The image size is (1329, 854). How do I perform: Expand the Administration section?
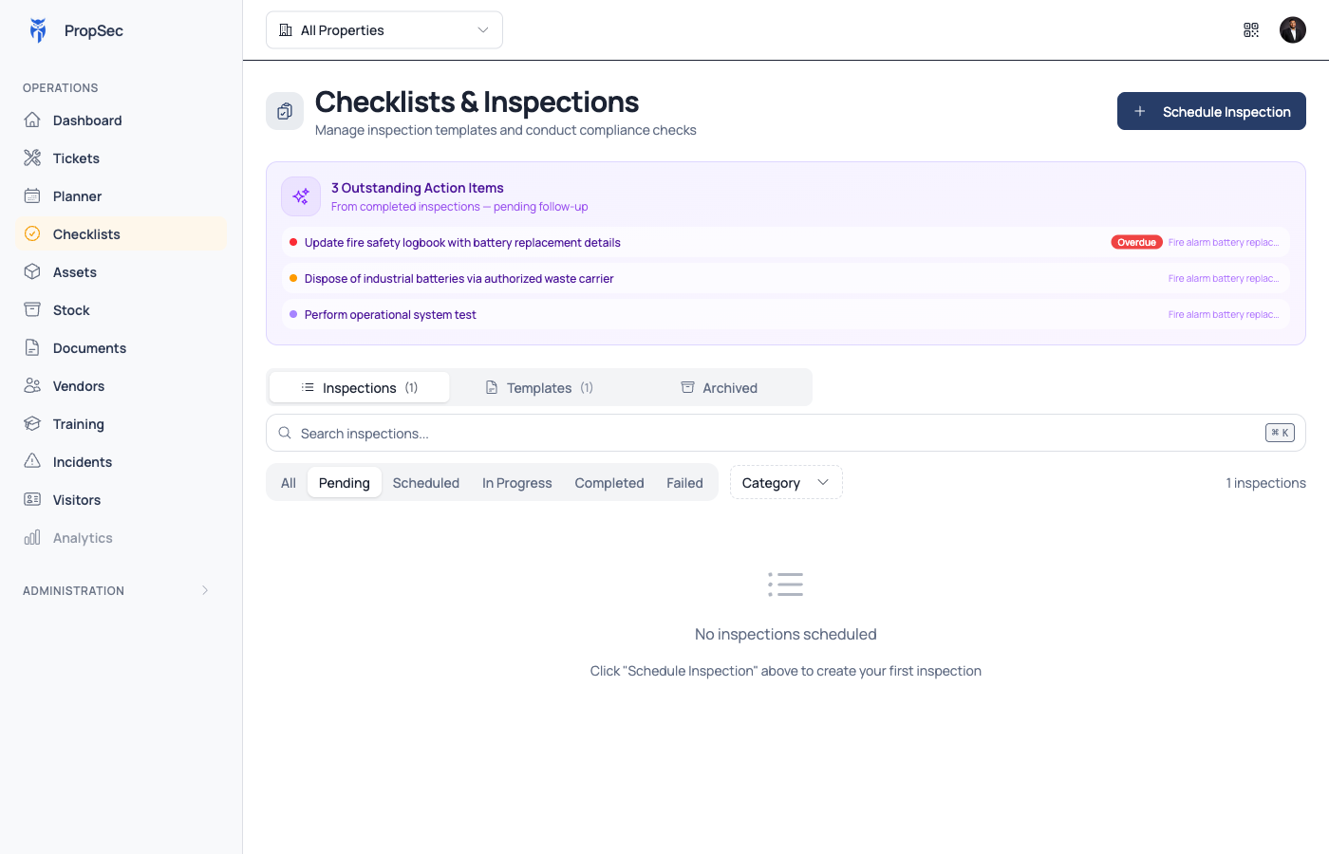tap(121, 590)
